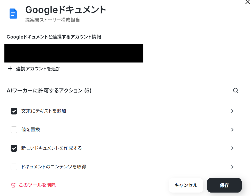
Task: Uncheck 文末にテキストを追加 checkbox
Action: point(14,111)
